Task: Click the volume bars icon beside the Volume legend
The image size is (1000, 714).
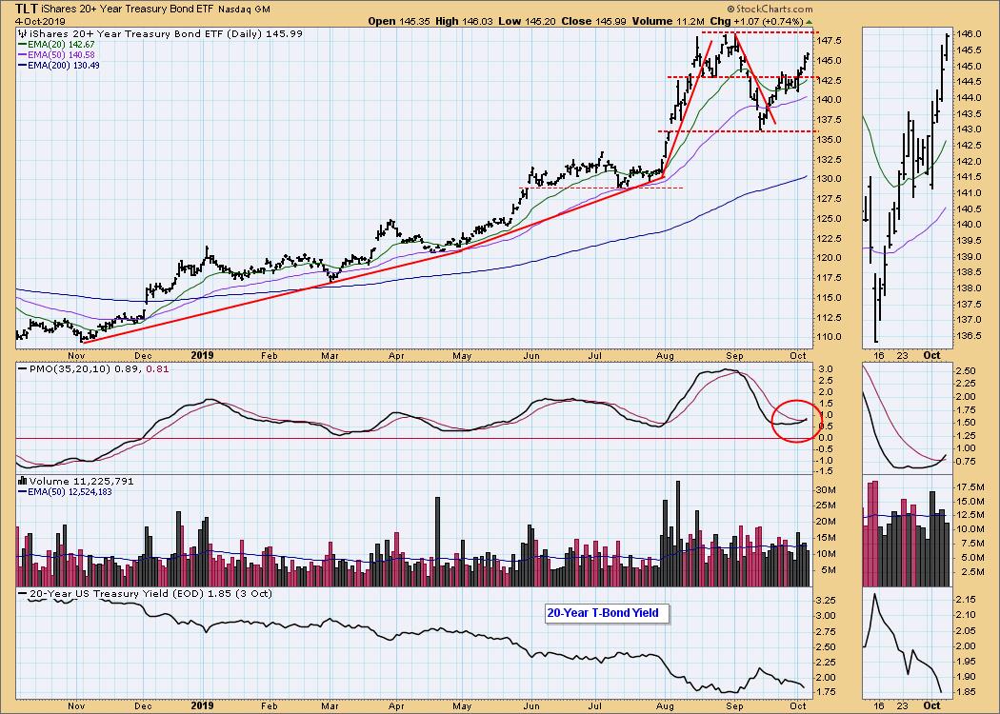Action: click(23, 482)
